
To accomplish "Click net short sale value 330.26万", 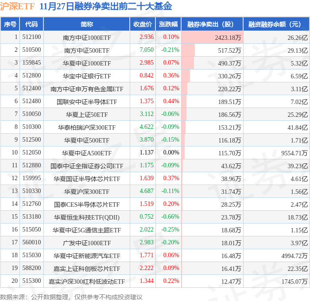I will pos(229,76).
